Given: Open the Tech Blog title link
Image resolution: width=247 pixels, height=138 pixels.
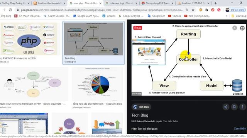Looking at the screenshot, I should click(x=140, y=115).
